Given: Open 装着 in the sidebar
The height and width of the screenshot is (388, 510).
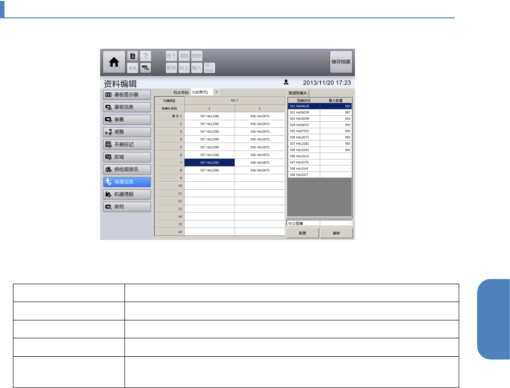Looking at the screenshot, I should coord(127,119).
